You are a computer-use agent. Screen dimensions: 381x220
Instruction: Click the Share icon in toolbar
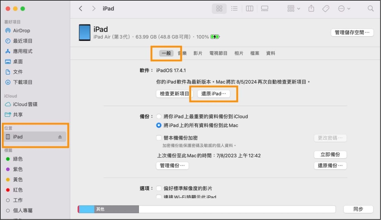coord(311,9)
